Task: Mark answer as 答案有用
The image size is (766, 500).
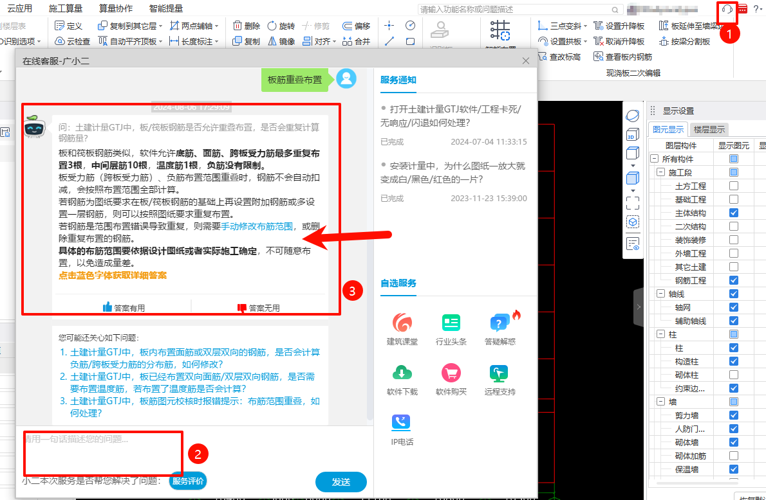Action: point(124,308)
